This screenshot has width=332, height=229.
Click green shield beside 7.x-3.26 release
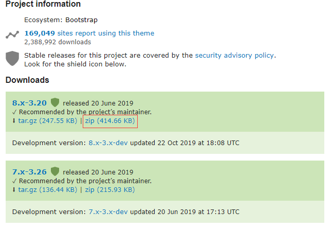point(55,171)
